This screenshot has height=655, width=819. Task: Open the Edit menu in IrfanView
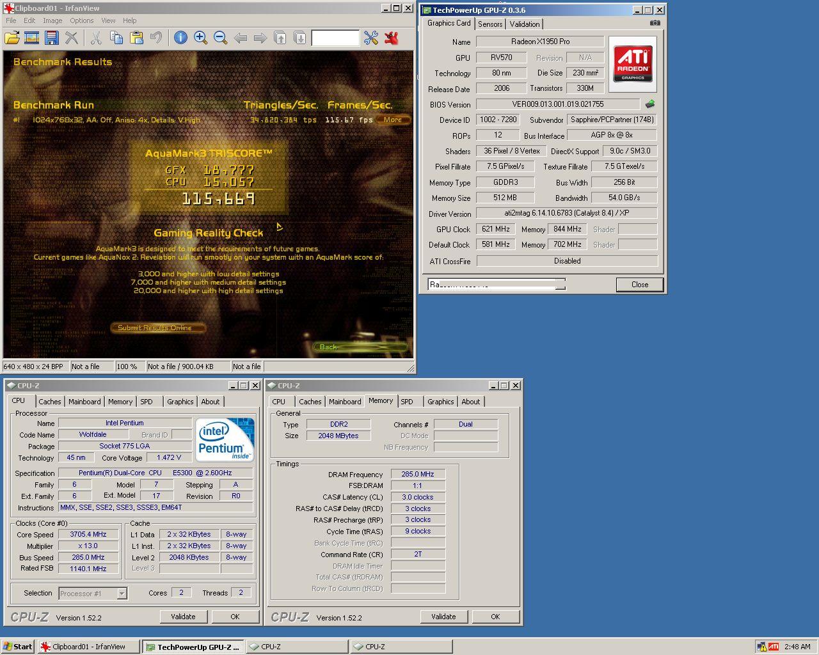click(x=29, y=20)
